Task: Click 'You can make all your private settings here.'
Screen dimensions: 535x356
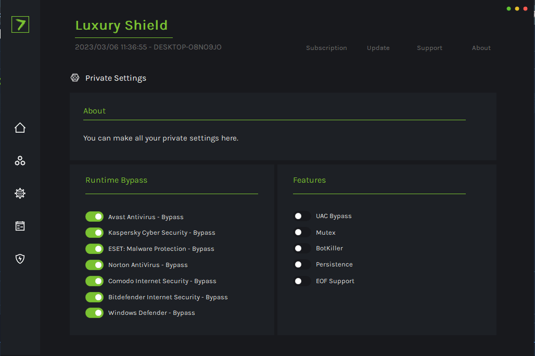Action: [161, 138]
